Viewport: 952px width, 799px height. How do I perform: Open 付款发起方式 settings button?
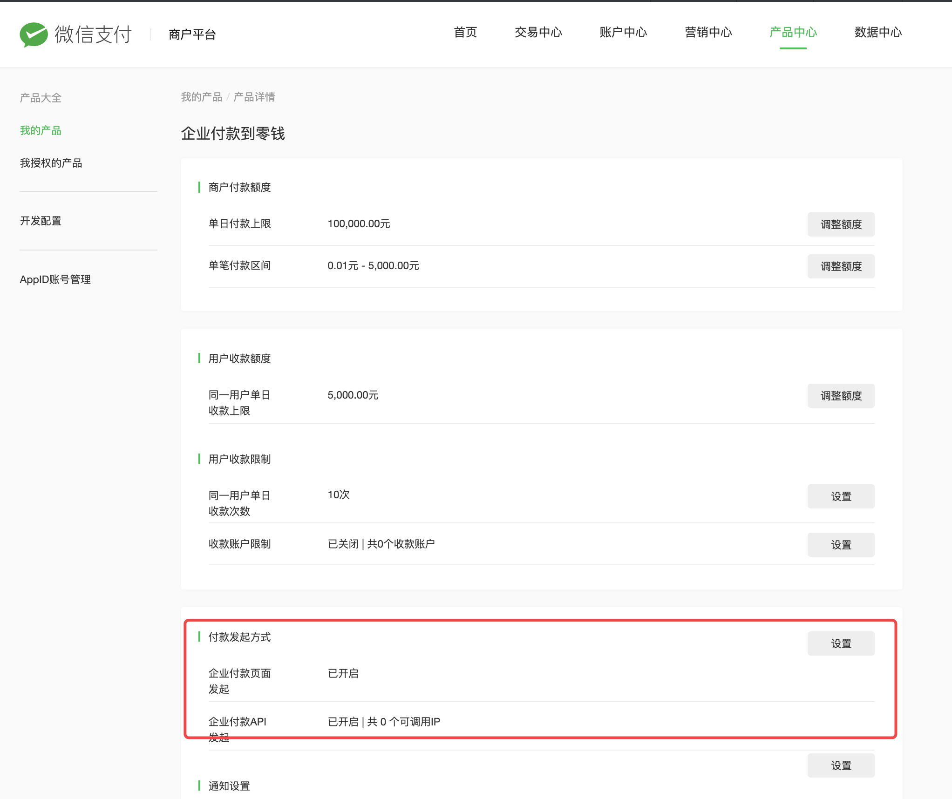(x=840, y=643)
